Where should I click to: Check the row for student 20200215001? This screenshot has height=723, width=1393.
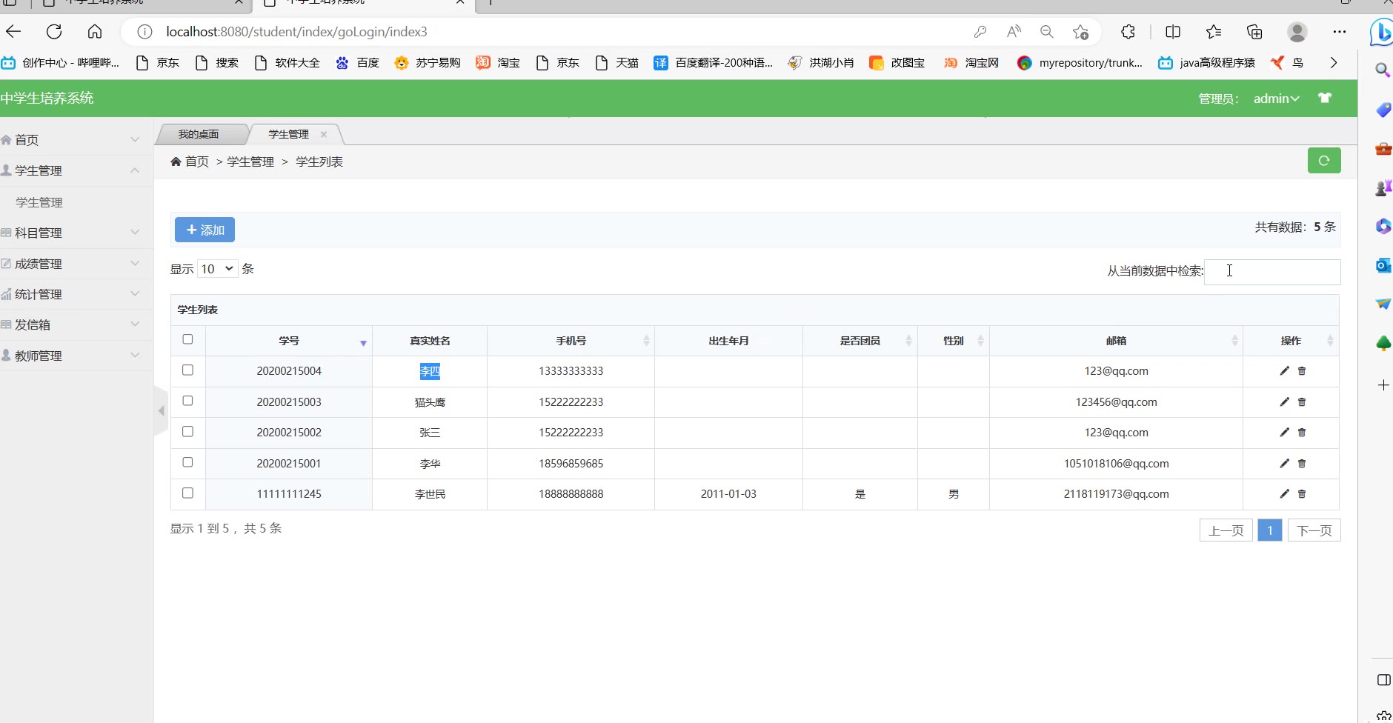pos(187,462)
